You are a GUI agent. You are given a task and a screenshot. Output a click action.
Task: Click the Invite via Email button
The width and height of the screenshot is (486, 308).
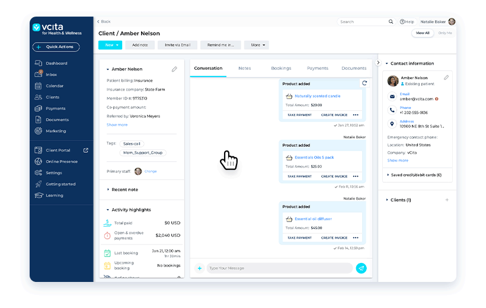[x=178, y=45]
